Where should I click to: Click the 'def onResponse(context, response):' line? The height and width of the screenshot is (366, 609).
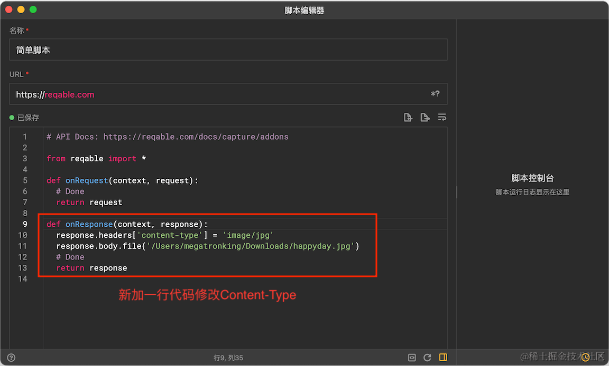pos(127,224)
